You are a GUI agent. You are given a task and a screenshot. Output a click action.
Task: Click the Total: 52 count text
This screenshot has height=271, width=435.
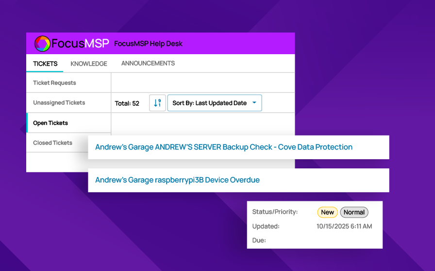[x=127, y=104]
